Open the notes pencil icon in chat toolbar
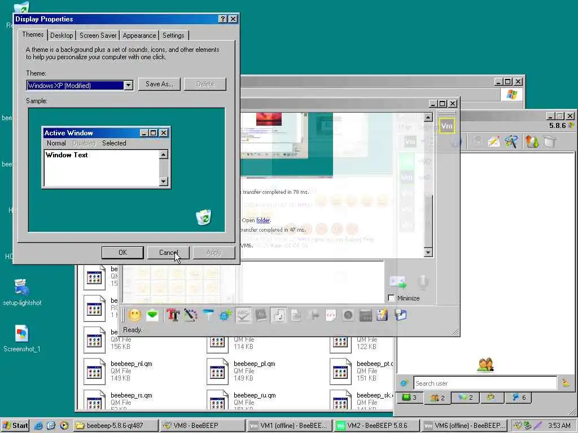The height and width of the screenshot is (433, 578). click(x=382, y=315)
